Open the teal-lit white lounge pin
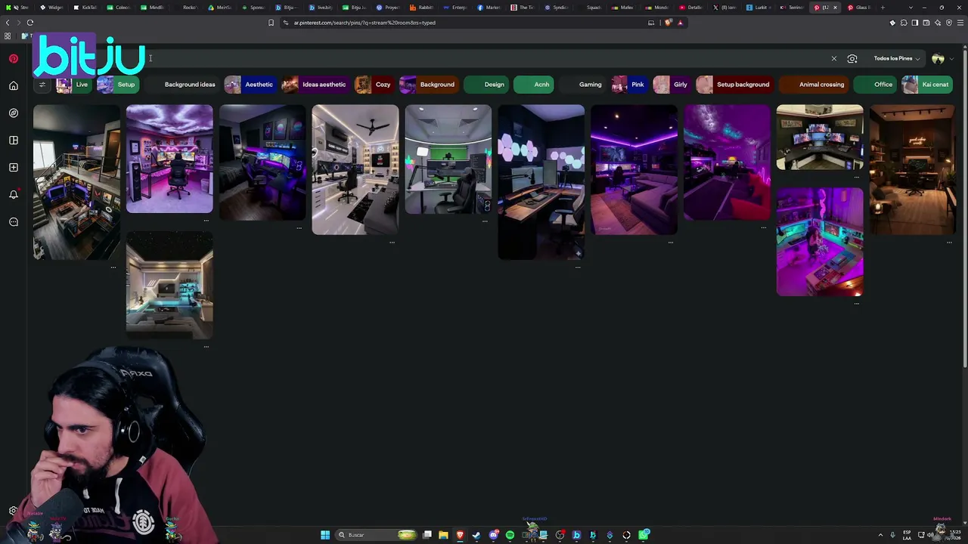 click(169, 286)
